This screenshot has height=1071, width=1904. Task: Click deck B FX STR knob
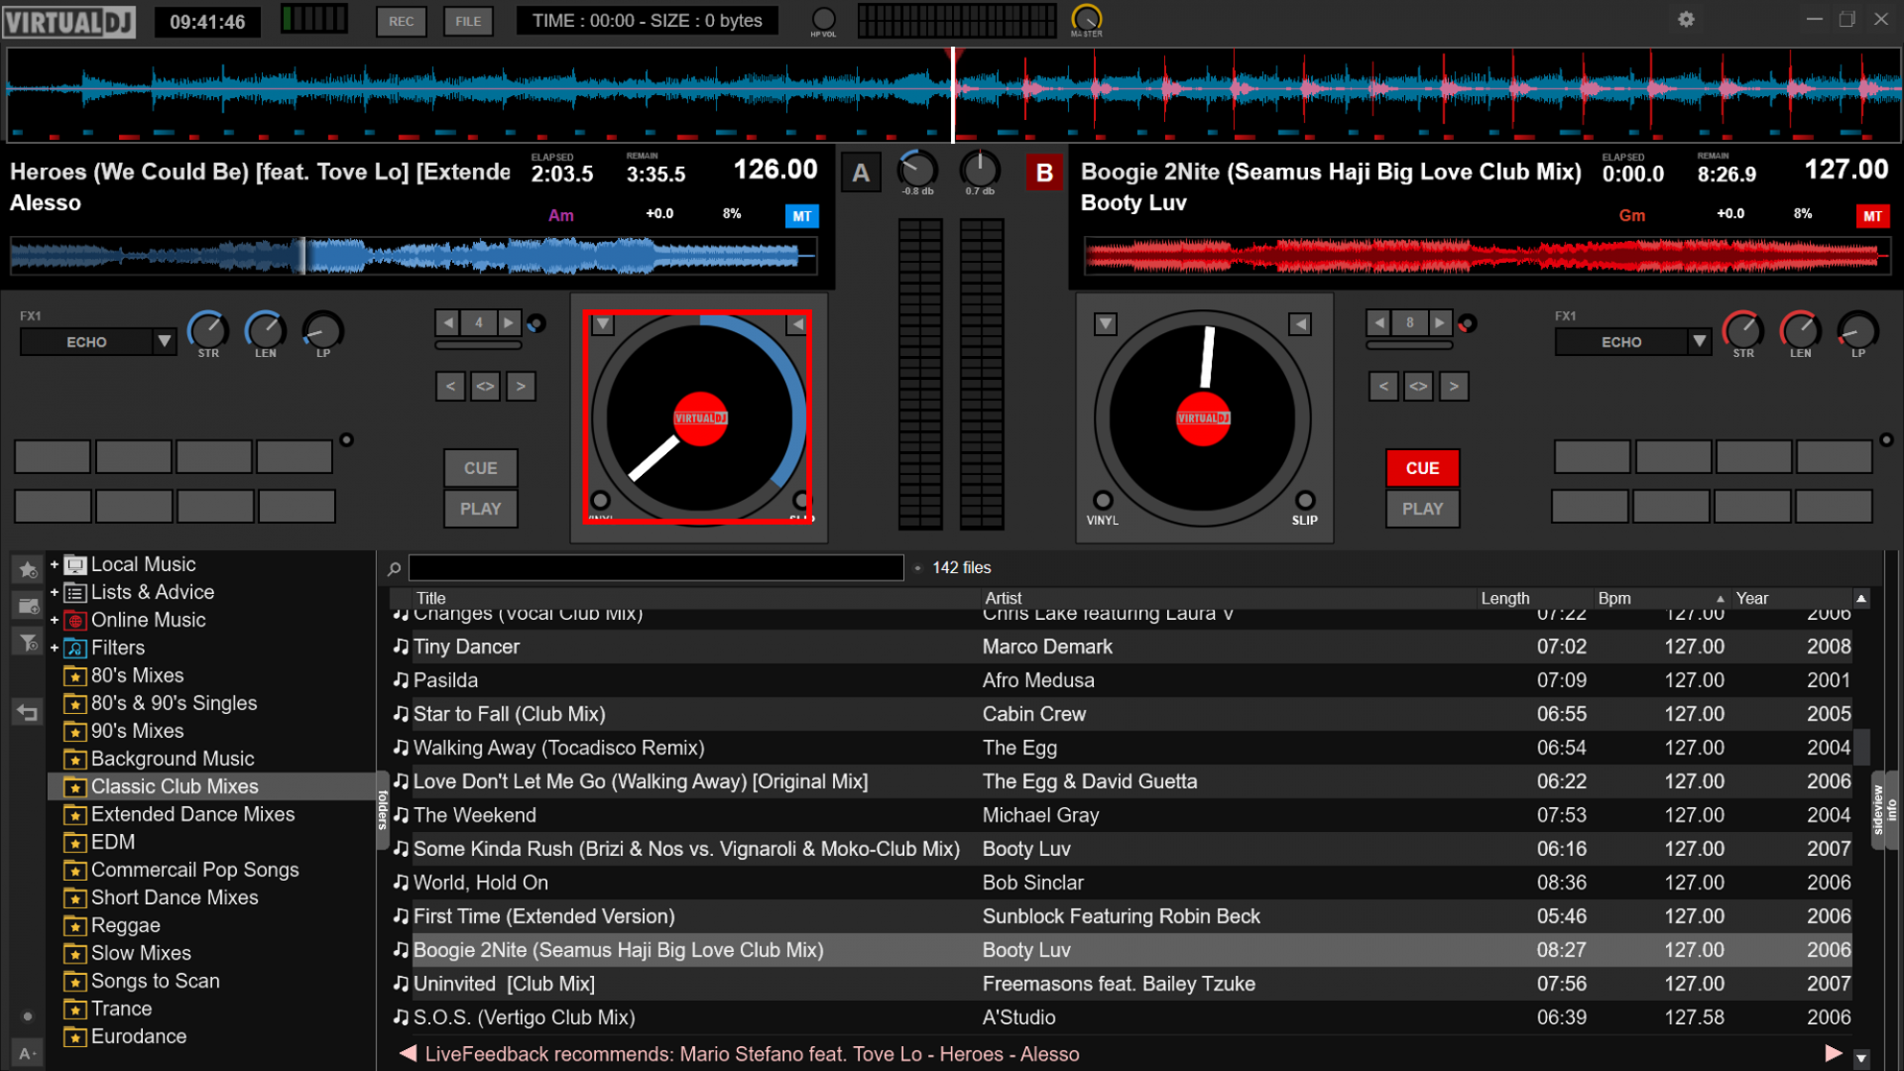pos(1743,330)
